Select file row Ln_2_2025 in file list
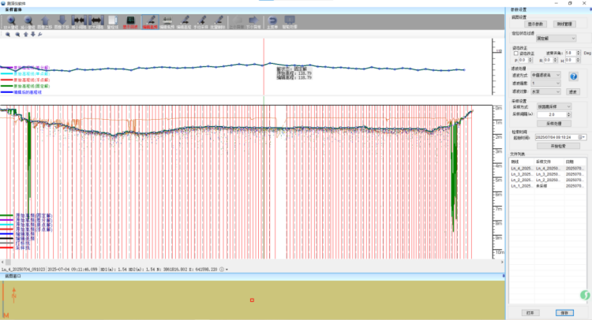 [x=548, y=180]
